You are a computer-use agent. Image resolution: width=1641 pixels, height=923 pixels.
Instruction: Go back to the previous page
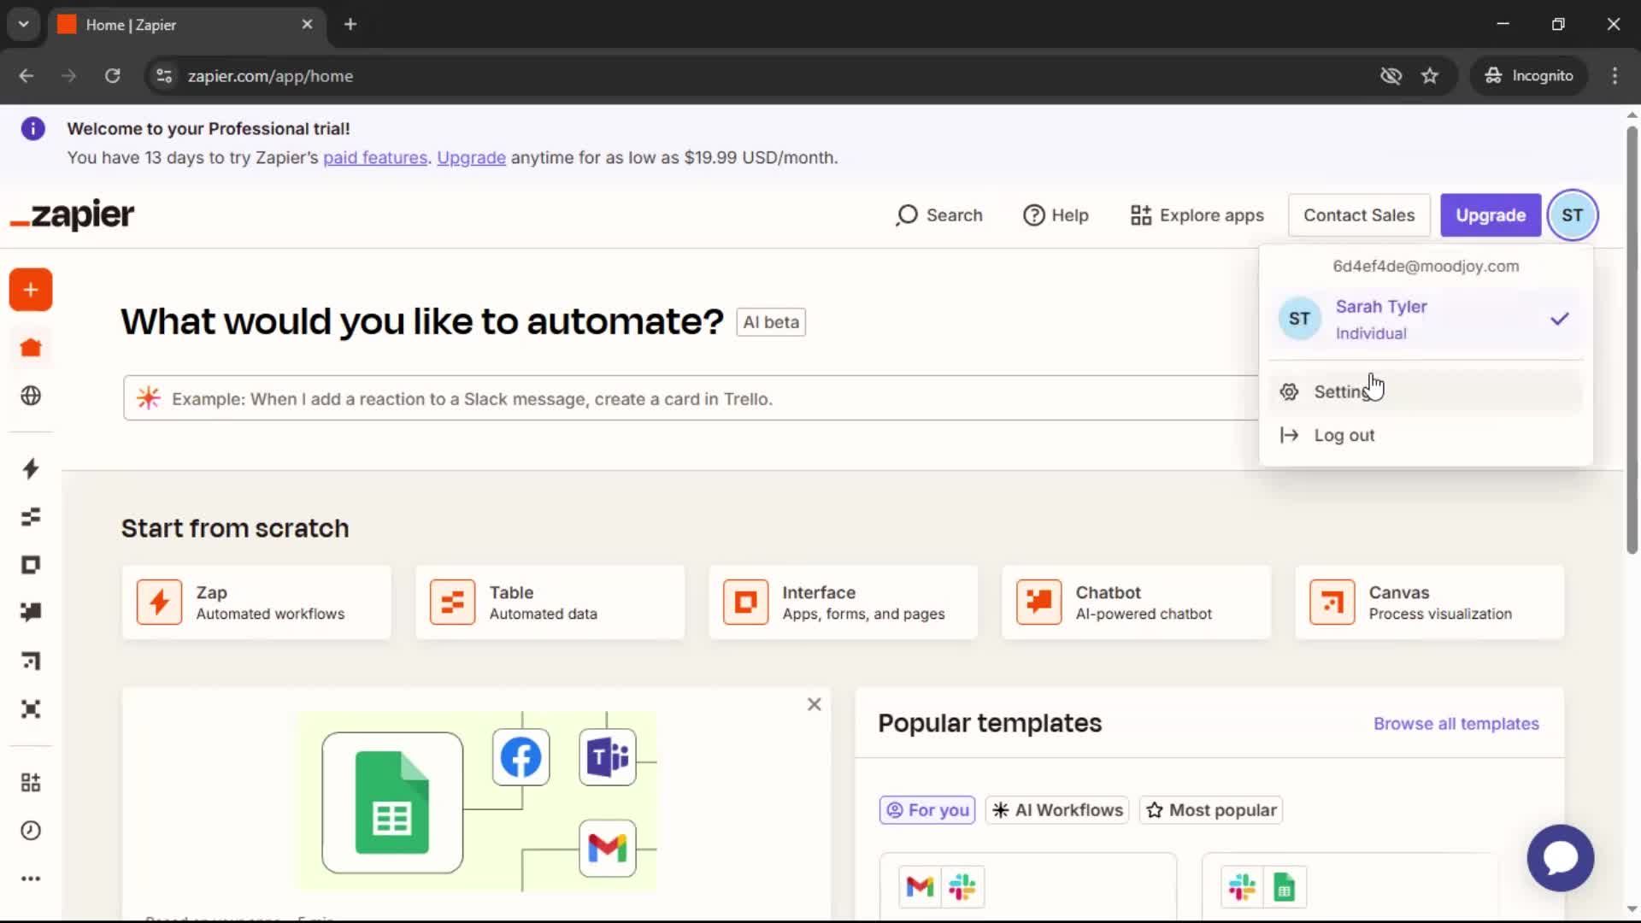(26, 76)
